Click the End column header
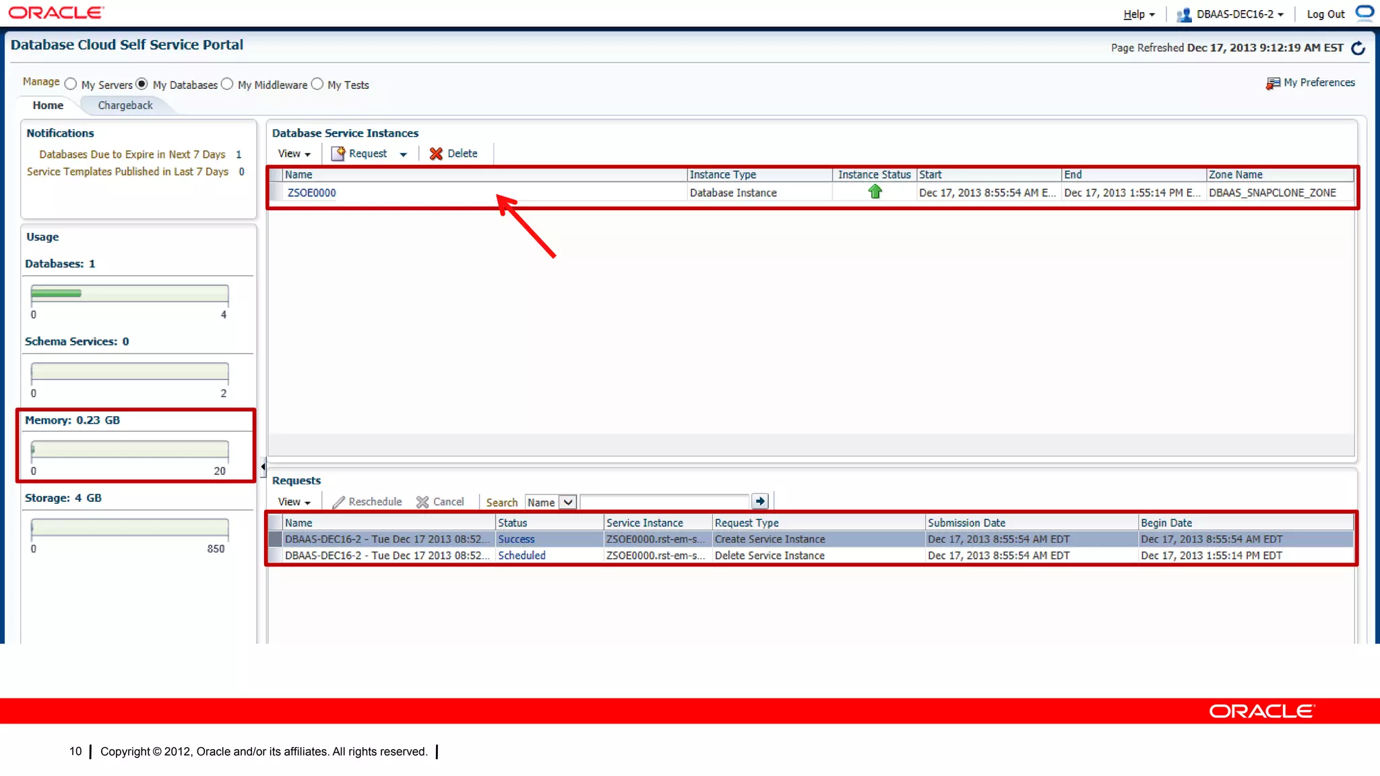 click(x=1133, y=174)
